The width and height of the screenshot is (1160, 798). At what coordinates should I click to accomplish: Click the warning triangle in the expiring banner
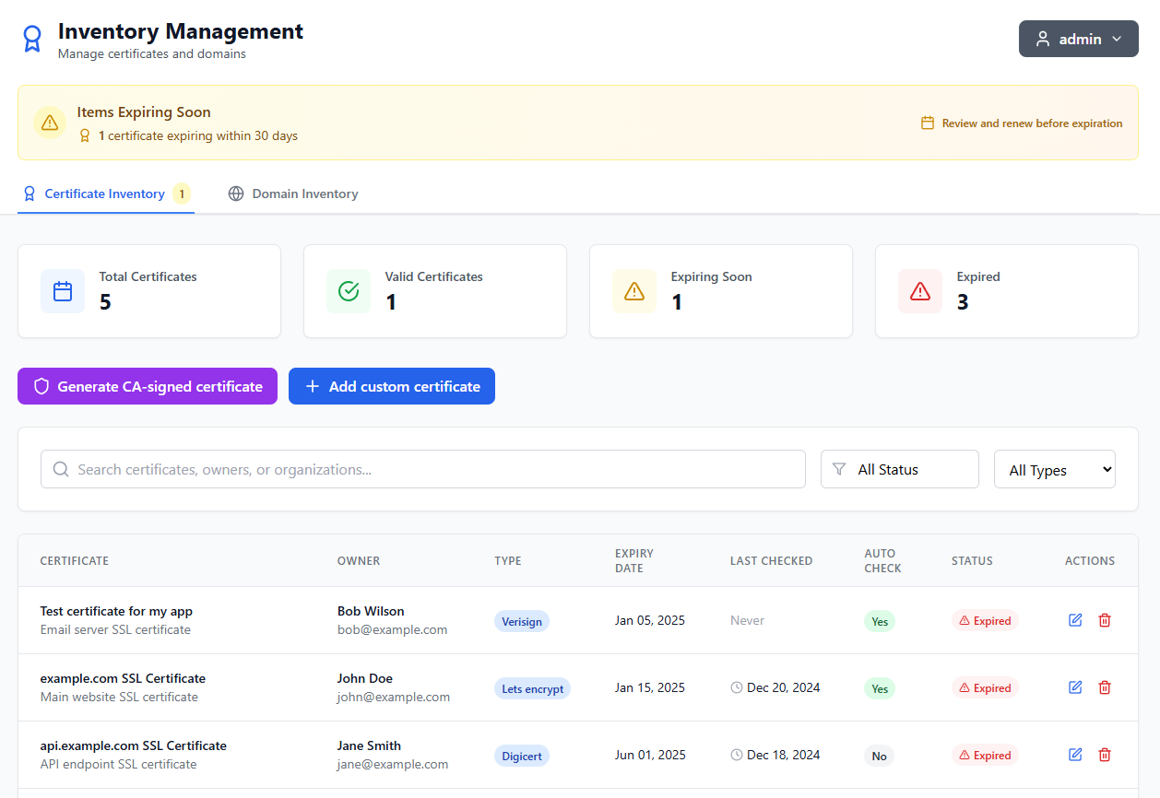pos(49,123)
